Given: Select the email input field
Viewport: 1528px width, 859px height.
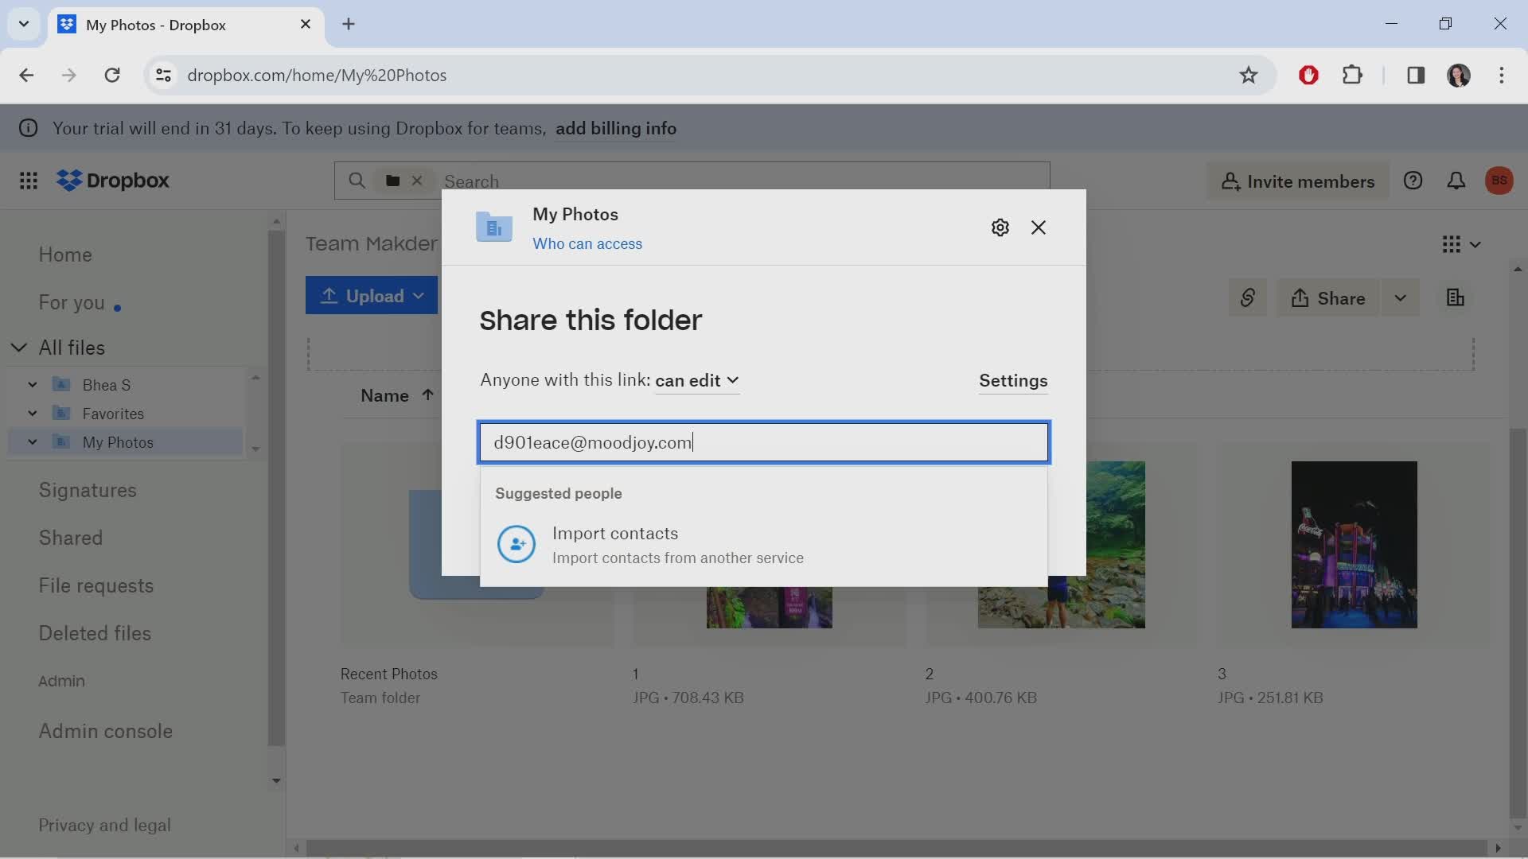Looking at the screenshot, I should coord(763,441).
